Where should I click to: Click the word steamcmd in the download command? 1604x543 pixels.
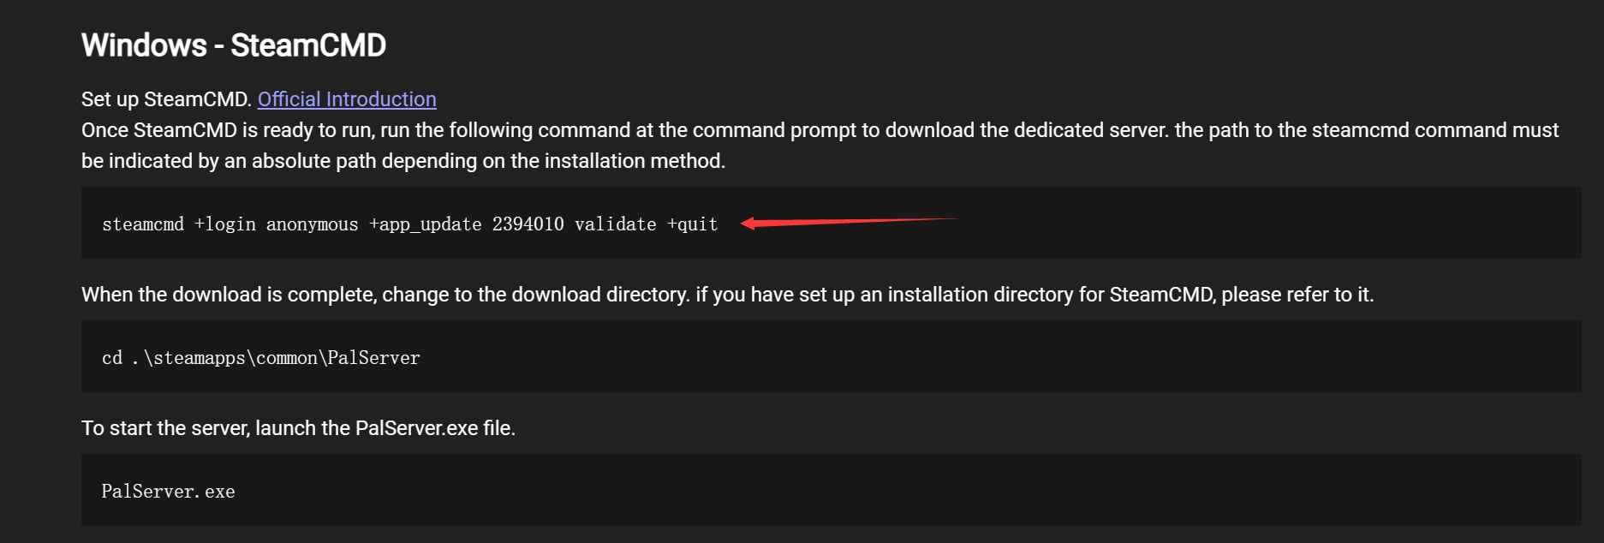[x=143, y=224]
